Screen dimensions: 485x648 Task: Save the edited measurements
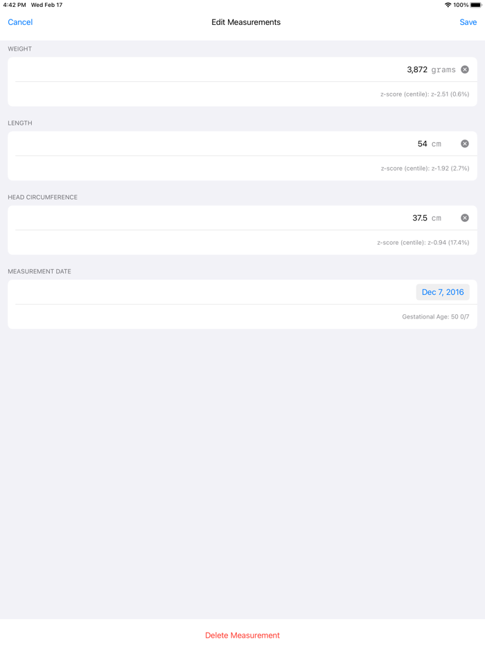pyautogui.click(x=468, y=22)
